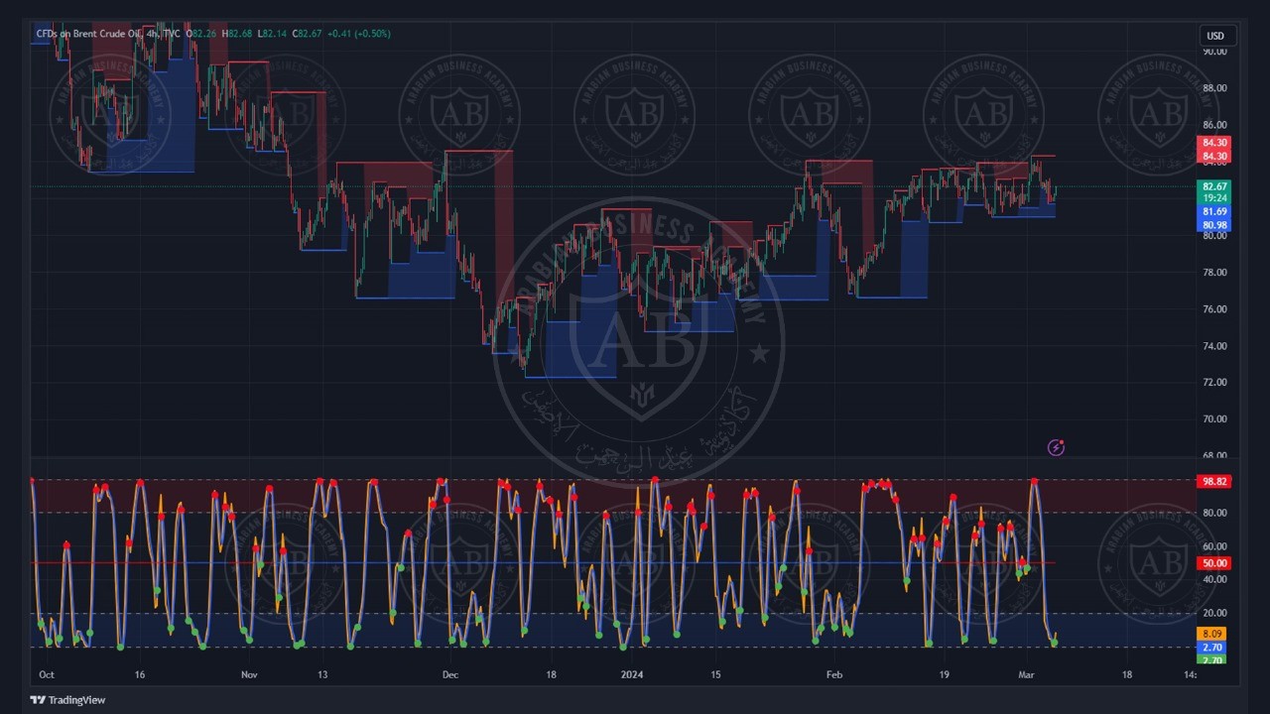This screenshot has height=714, width=1270.
Task: Click the Mar date on time axis
Action: coord(1026,675)
